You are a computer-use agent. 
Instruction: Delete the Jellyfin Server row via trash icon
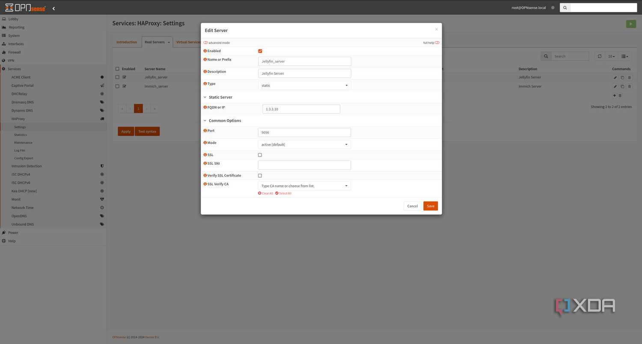pyautogui.click(x=629, y=77)
